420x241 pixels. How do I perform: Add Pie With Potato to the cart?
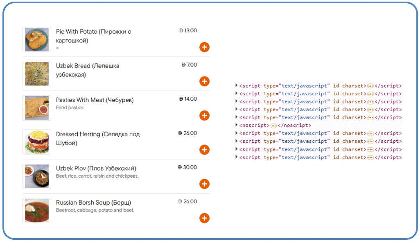(x=204, y=47)
